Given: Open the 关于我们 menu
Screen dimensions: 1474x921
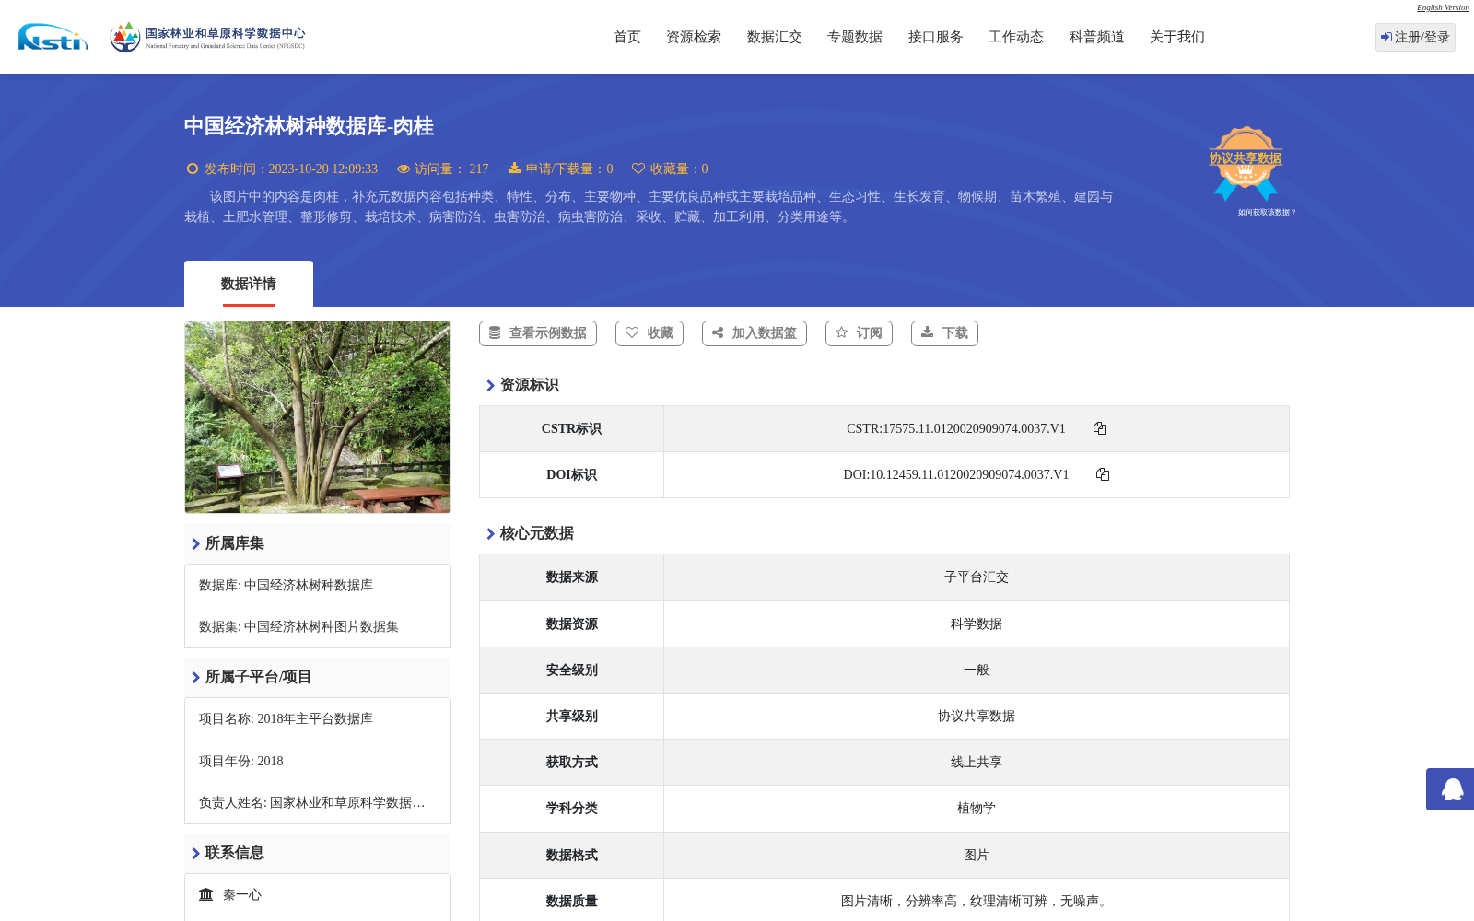Looking at the screenshot, I should coord(1177,37).
